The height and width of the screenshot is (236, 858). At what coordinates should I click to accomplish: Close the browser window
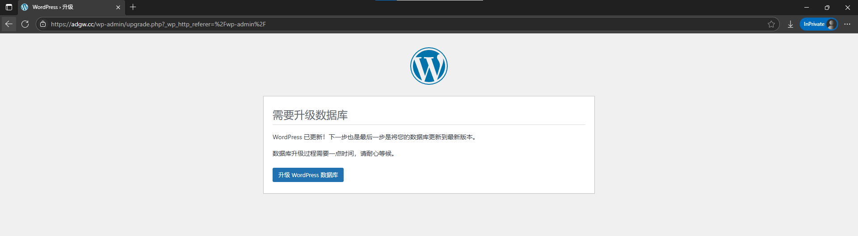click(848, 7)
